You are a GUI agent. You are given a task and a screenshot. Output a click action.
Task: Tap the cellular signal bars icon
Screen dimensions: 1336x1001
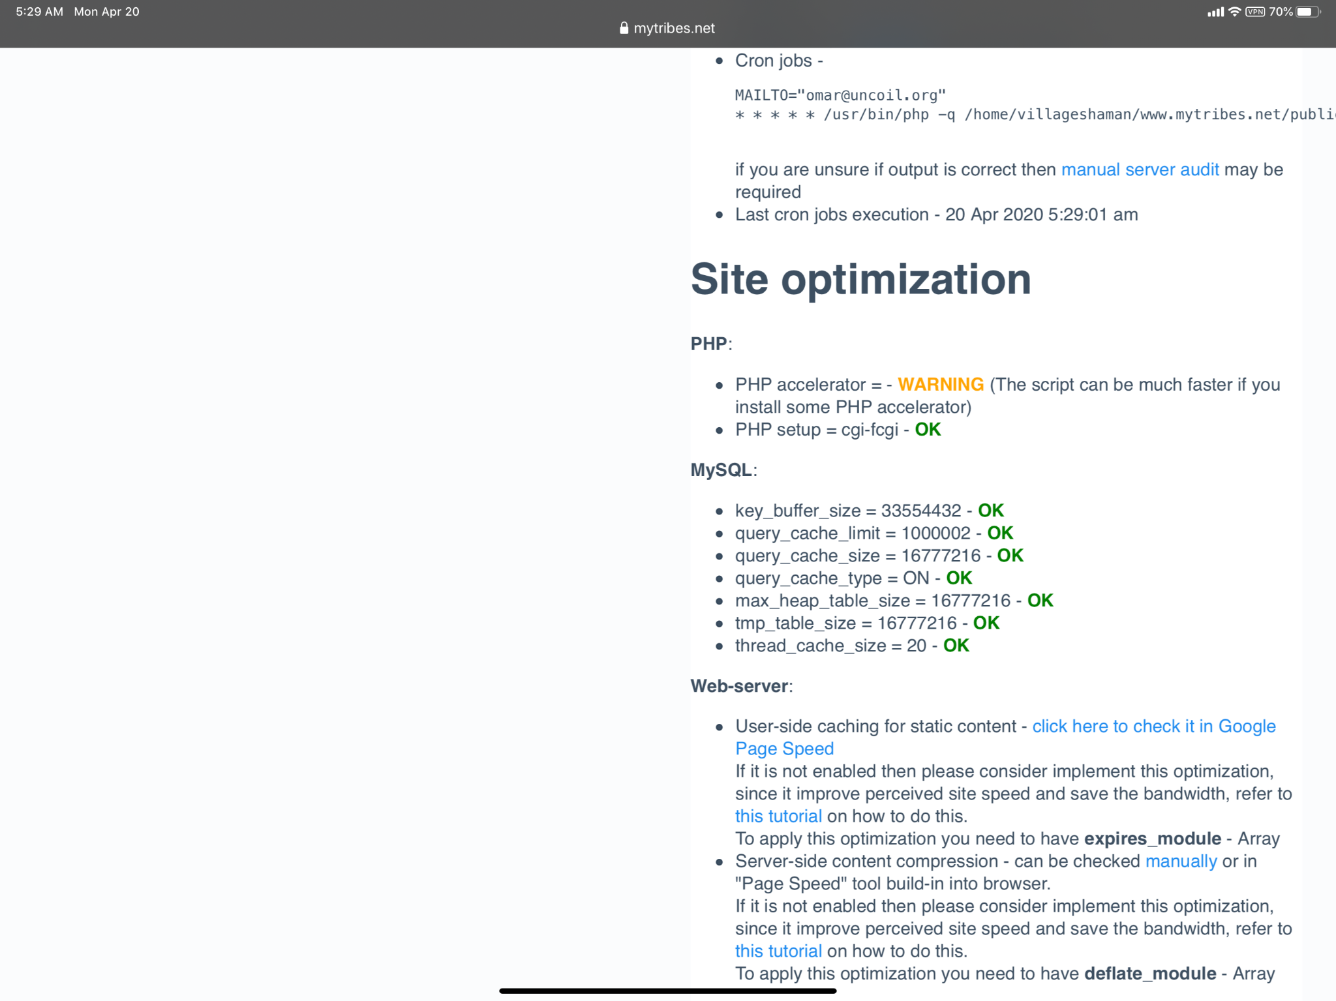click(x=1215, y=12)
